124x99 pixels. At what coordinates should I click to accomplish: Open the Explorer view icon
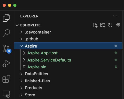tap(6, 18)
